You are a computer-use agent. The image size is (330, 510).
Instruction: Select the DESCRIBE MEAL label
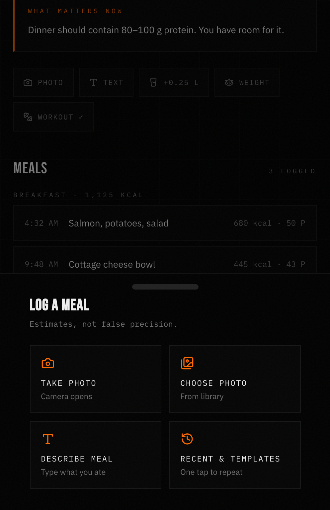click(x=77, y=459)
